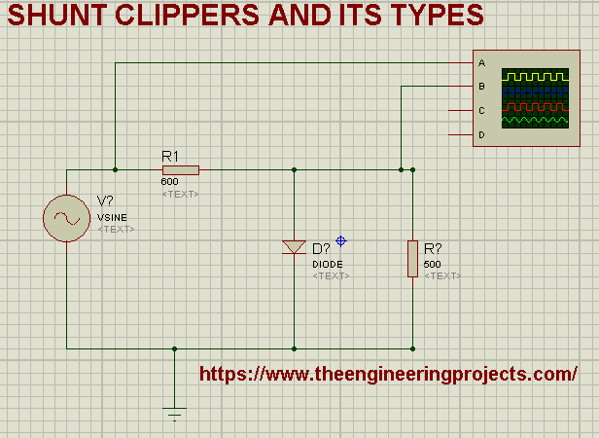Select the 500 resistor value label
The height and width of the screenshot is (438, 599).
[432, 265]
